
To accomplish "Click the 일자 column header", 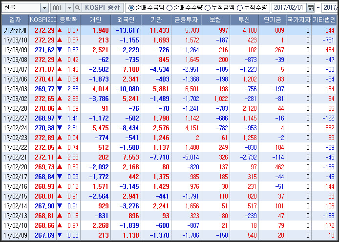I will pyautogui.click(x=15, y=20).
